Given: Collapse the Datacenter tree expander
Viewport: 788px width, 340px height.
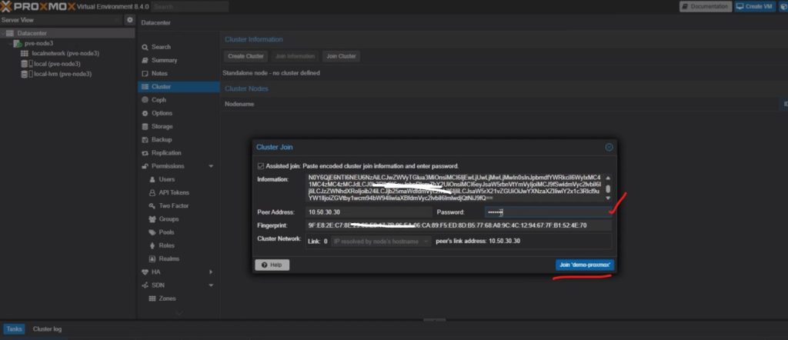Looking at the screenshot, I should 2,33.
